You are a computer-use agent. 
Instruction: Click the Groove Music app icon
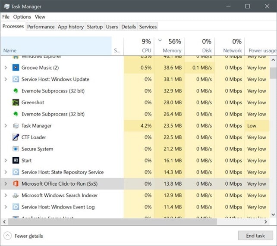[x=16, y=68]
